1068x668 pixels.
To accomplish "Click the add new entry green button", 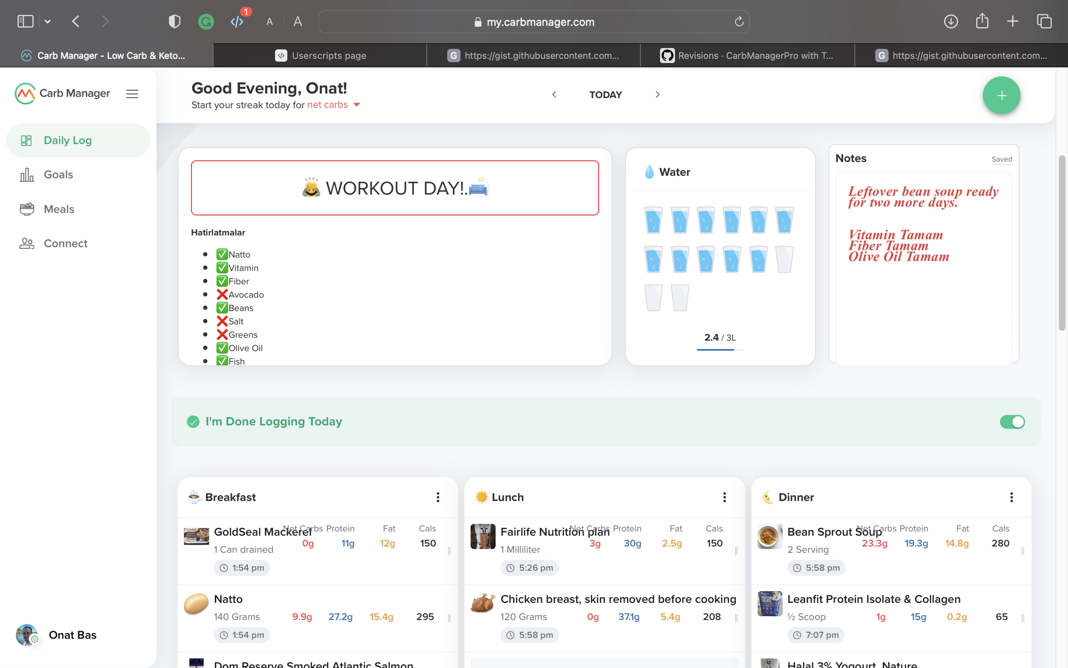I will 1001,95.
